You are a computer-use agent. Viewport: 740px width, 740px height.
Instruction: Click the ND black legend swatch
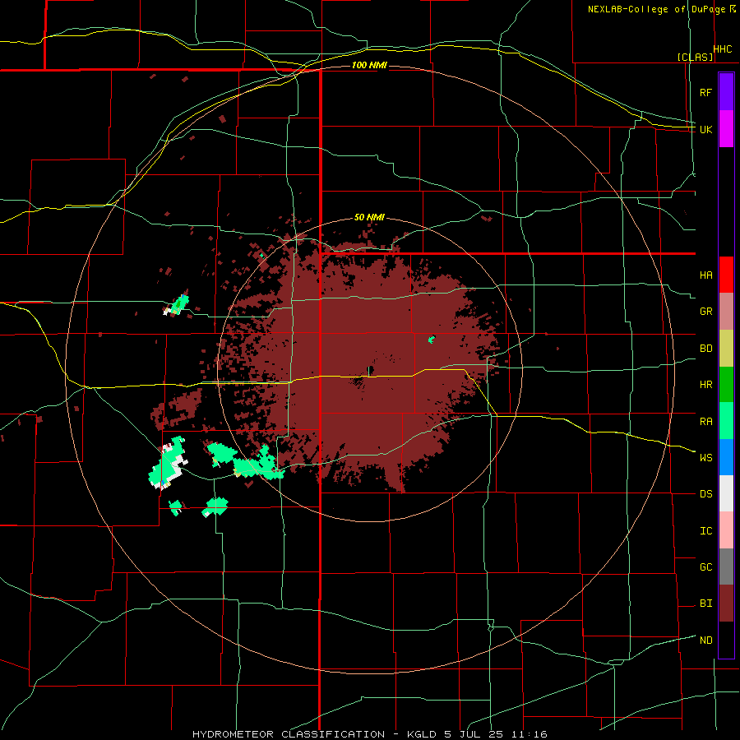point(726,640)
